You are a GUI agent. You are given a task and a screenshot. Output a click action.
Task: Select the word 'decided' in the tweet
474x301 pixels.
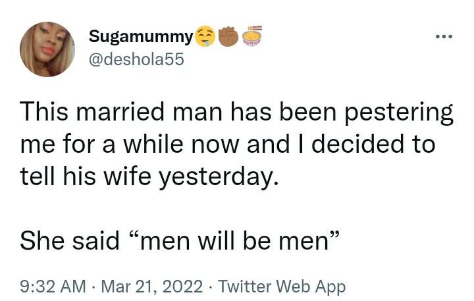click(358, 144)
